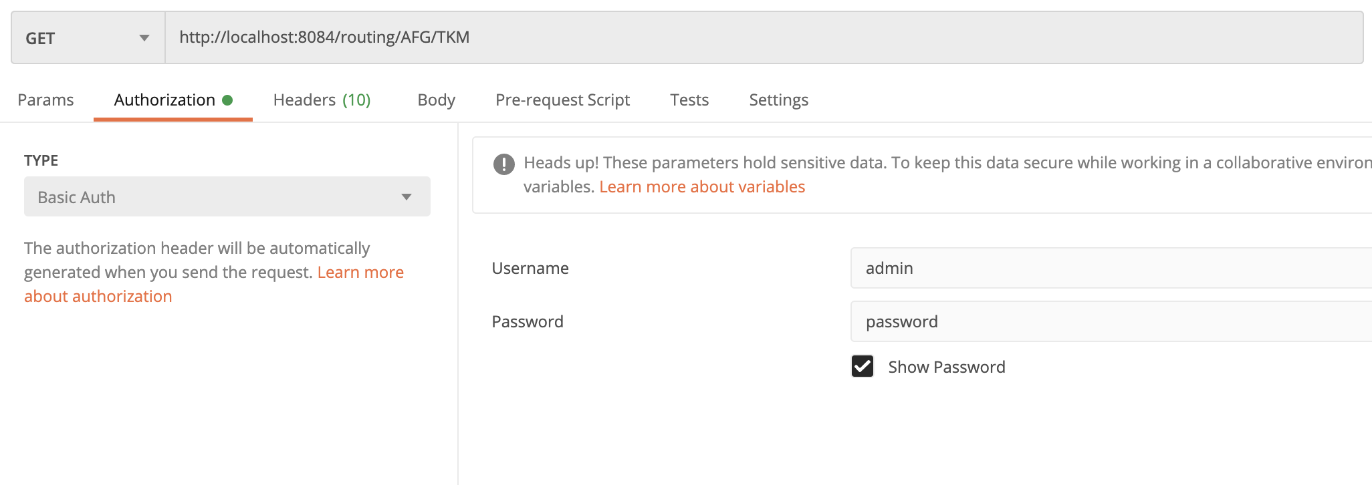
Task: Click the auth type dropdown arrow
Action: point(406,197)
